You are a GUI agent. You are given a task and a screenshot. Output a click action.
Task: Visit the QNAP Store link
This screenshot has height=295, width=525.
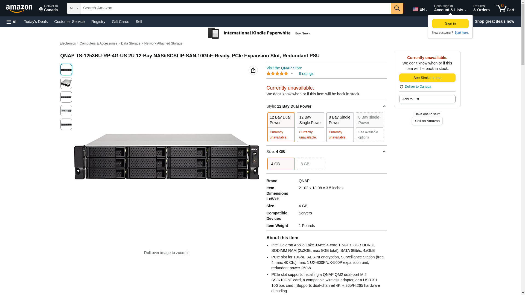(284, 68)
